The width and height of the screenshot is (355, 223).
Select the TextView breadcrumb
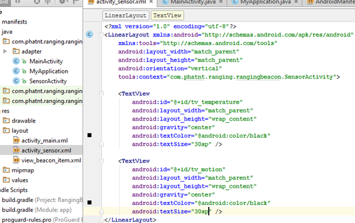click(167, 15)
